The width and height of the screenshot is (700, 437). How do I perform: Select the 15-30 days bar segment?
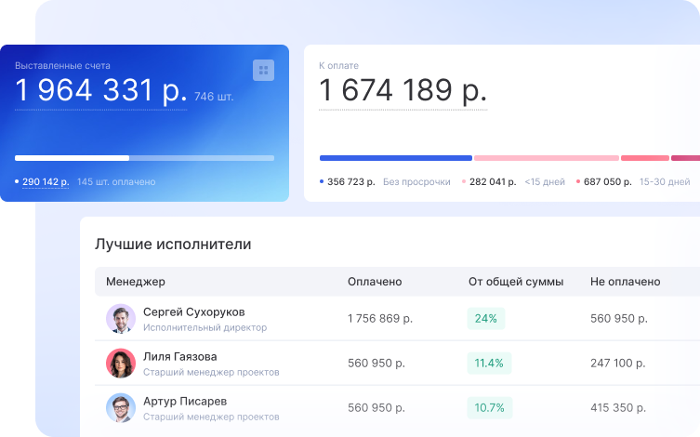tap(644, 158)
